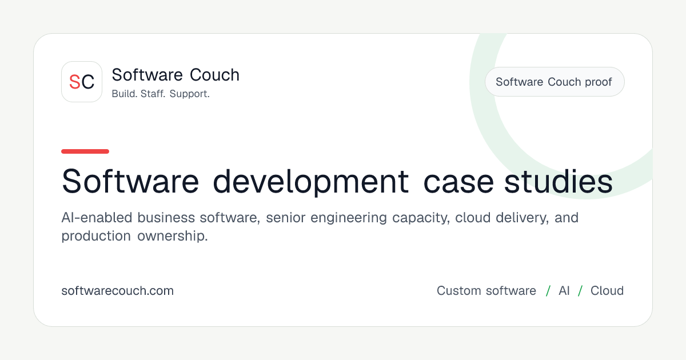The height and width of the screenshot is (360, 686).
Task: Select the AI tag
Action: (564, 291)
